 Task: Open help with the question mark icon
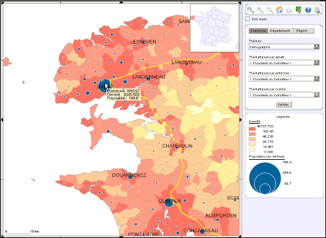coord(308,10)
